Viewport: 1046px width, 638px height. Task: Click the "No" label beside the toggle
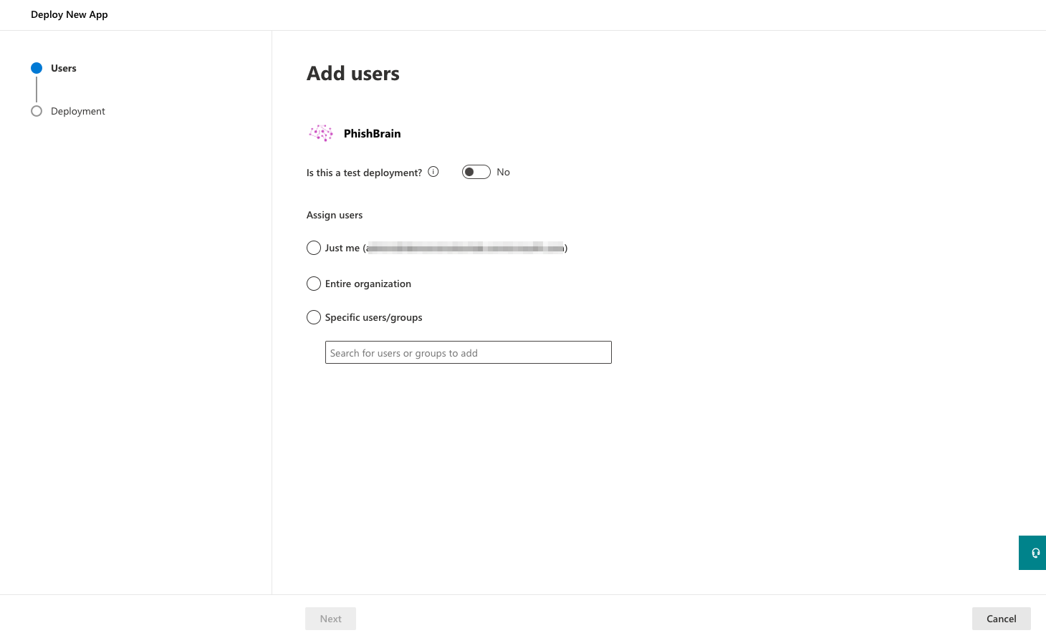coord(504,172)
